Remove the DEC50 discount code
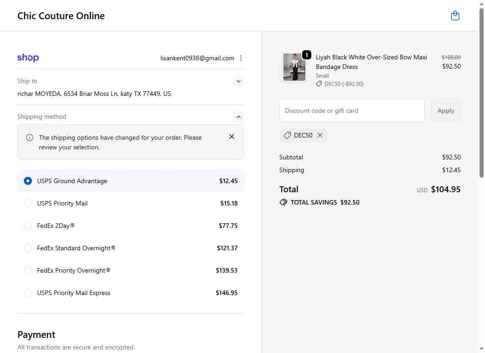Screen dimensions: 485x353 coord(320,135)
